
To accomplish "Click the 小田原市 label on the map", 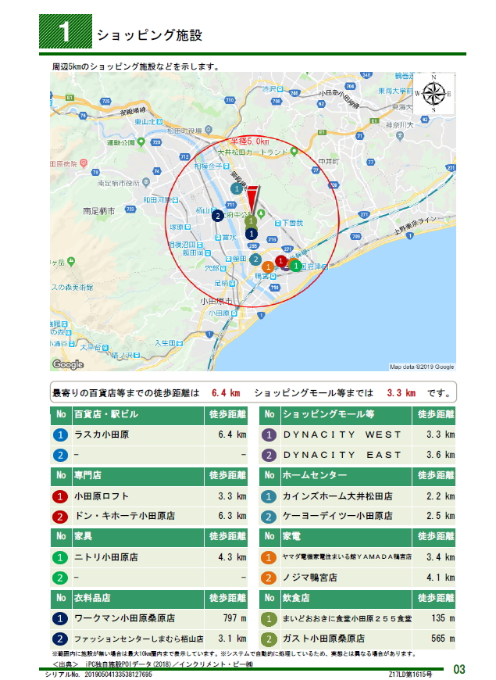I will (216, 301).
